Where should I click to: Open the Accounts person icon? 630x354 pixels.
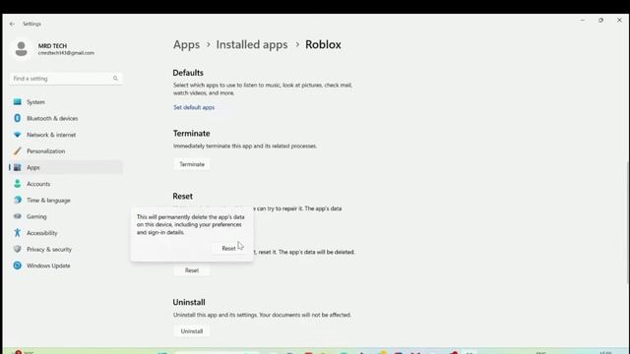[x=18, y=184]
